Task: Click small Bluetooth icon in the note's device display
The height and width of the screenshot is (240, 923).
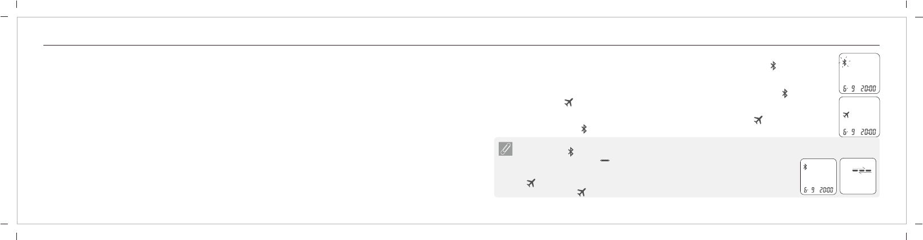Action: pos(805,166)
